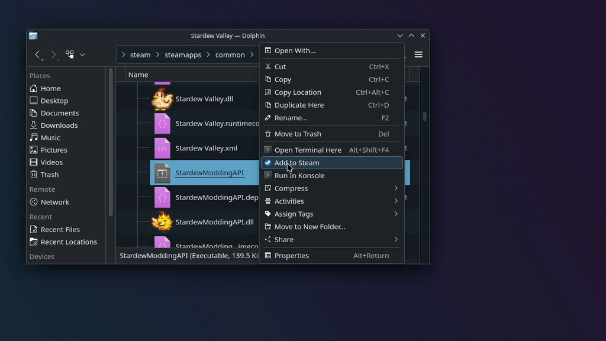Select the Stardew Valley.dll chicken icon
This screenshot has height=341, width=606.
pyautogui.click(x=162, y=99)
